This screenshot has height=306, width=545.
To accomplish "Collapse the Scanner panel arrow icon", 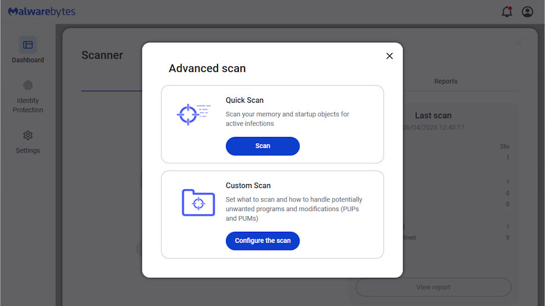I will (520, 42).
